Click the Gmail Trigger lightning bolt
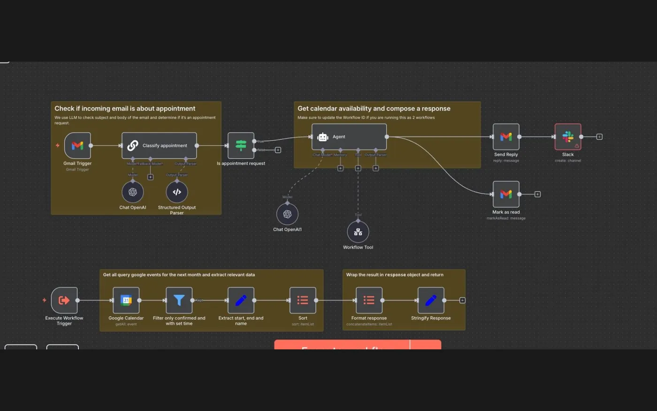This screenshot has width=657, height=411. [x=58, y=146]
